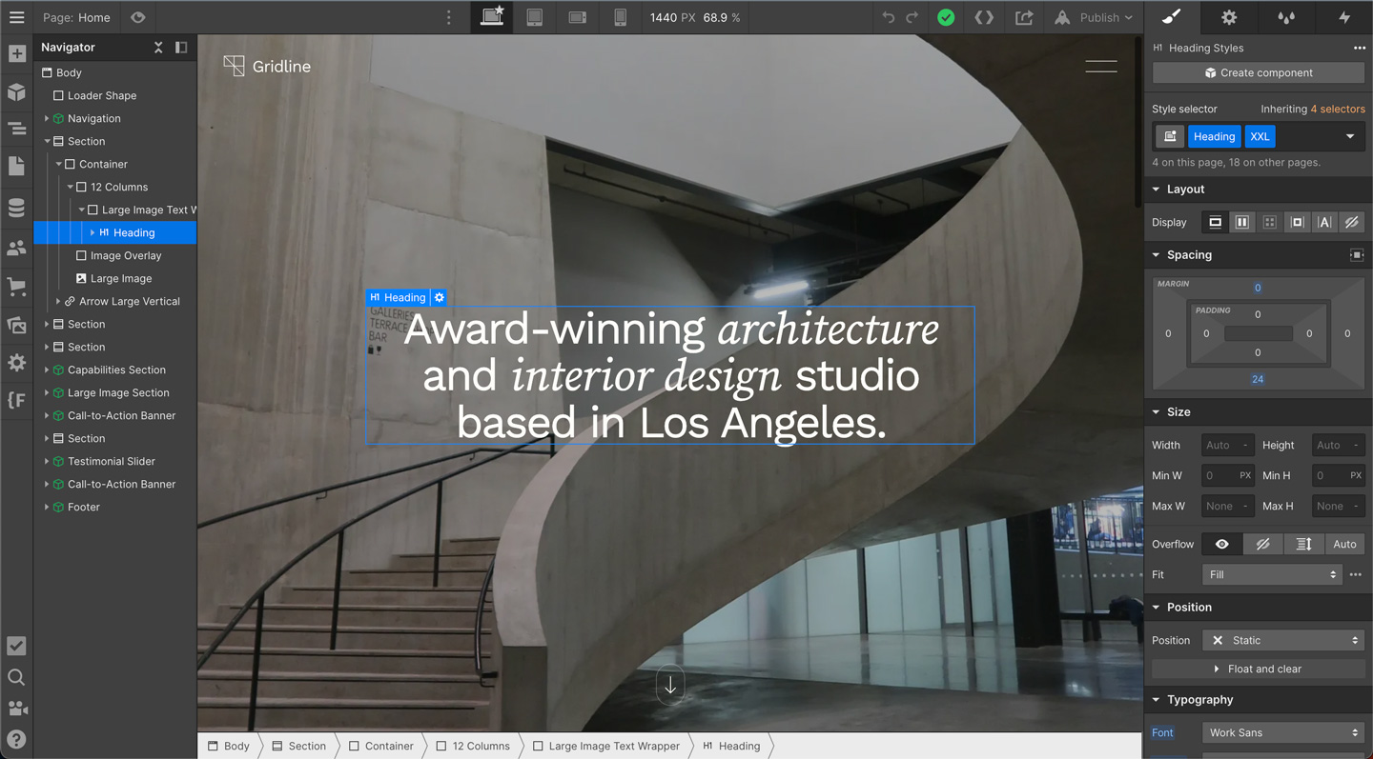Click the blue margin bottom value of 24
The height and width of the screenshot is (759, 1373).
[1258, 379]
